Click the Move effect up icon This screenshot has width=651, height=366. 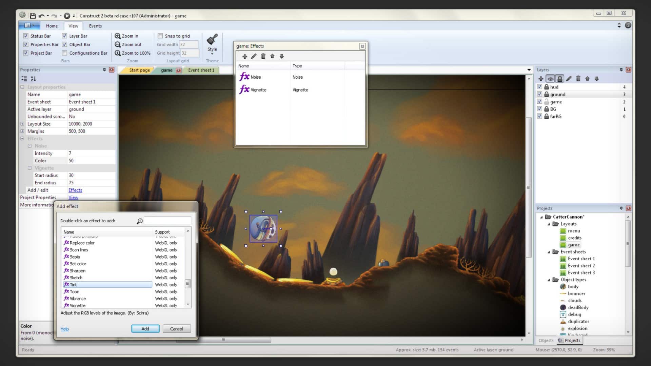[x=272, y=56]
